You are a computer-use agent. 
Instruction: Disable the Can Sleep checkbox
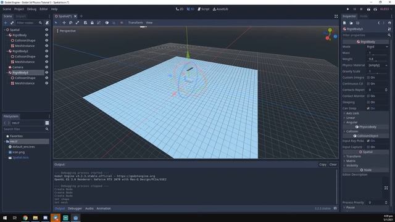coord(368,109)
